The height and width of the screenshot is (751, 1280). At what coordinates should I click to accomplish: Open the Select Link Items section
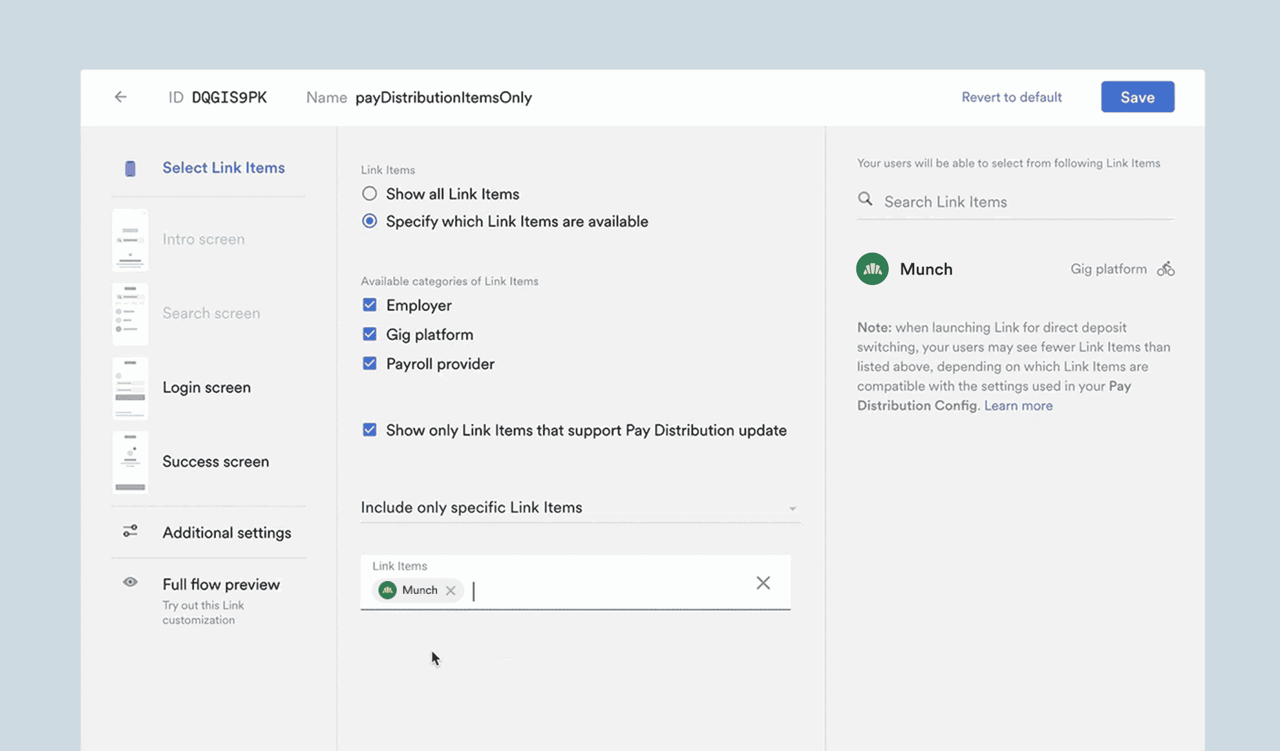click(223, 168)
